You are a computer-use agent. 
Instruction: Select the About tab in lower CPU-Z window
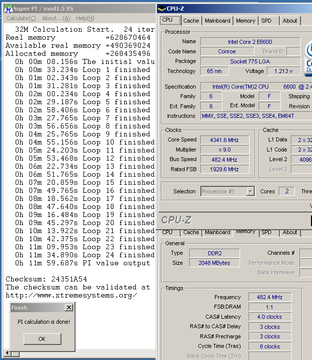click(290, 232)
